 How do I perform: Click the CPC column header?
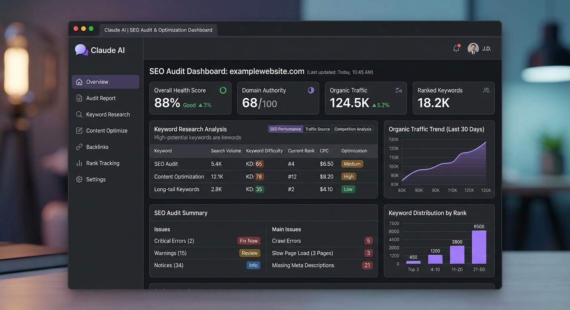click(x=324, y=151)
